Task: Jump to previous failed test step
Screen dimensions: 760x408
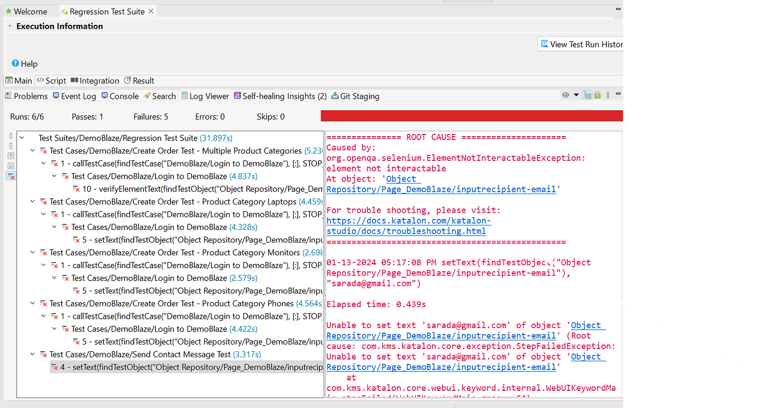Action: tap(10, 155)
